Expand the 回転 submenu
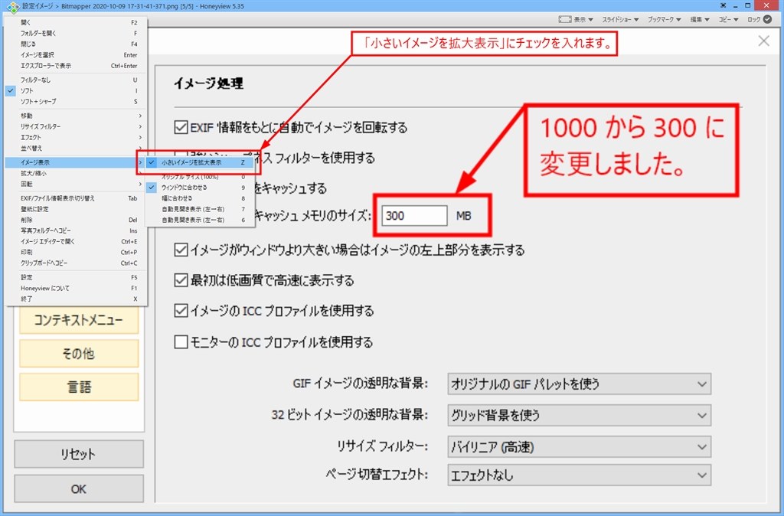Viewport: 784px width, 516px height. 76,184
